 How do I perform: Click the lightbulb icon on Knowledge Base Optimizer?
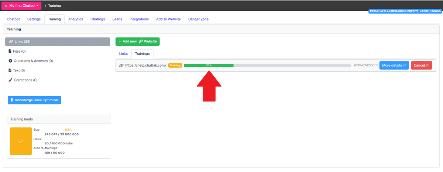click(x=12, y=100)
